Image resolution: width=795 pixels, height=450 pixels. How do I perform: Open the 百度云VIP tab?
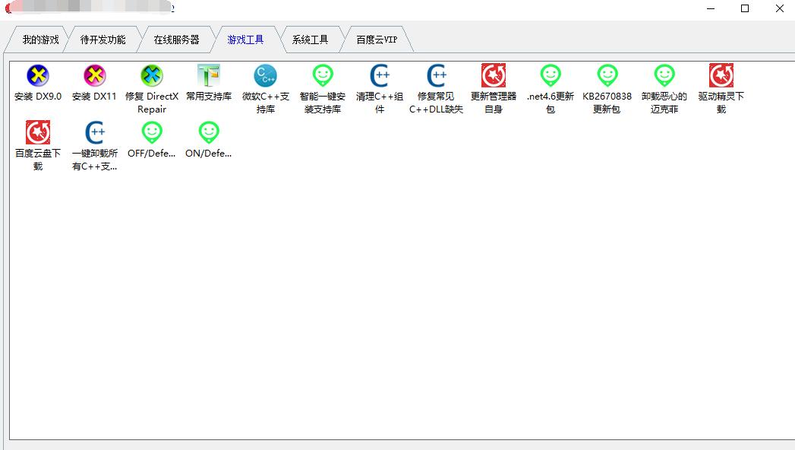point(376,40)
